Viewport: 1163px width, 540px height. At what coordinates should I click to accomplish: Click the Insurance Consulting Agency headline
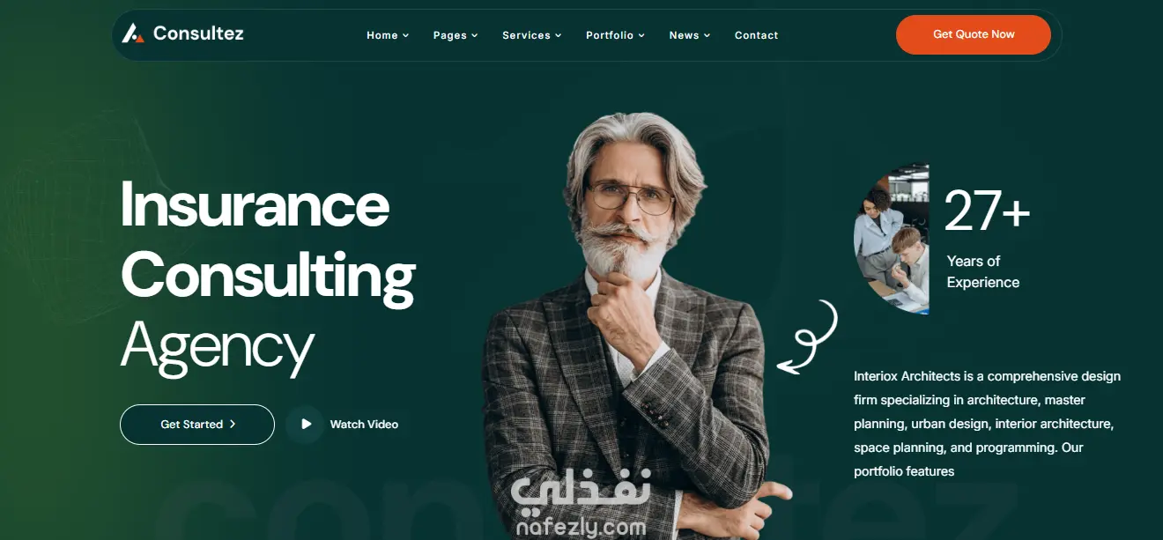coord(268,274)
